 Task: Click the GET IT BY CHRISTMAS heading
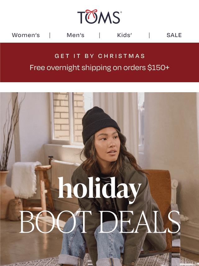click(100, 56)
